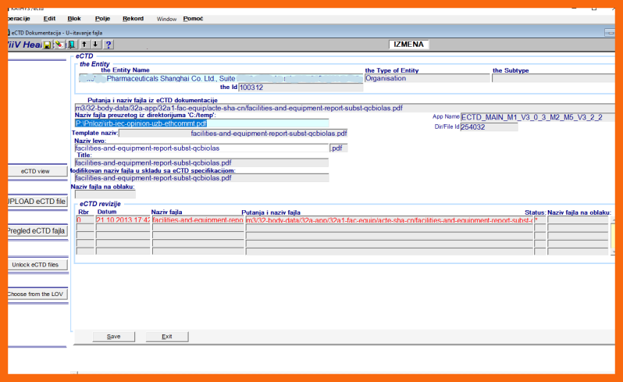
Task: Open the Polje menu
Action: (102, 18)
